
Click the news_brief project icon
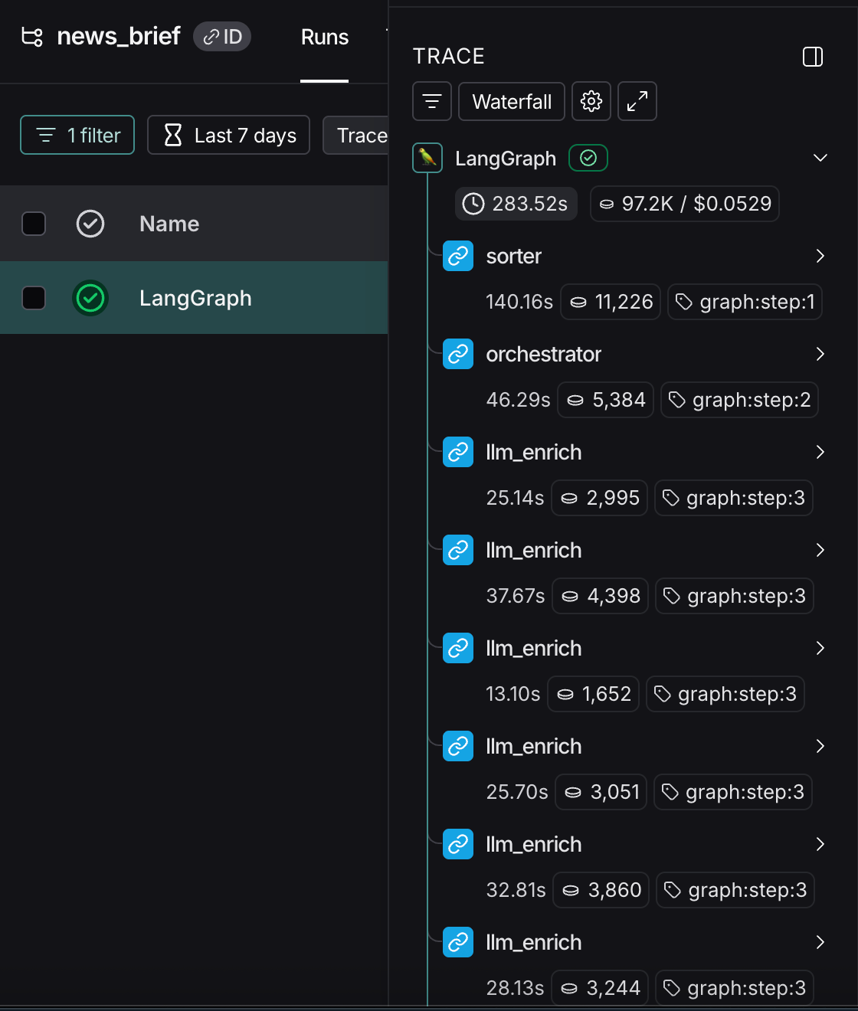click(32, 37)
